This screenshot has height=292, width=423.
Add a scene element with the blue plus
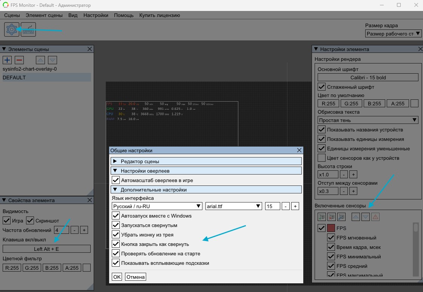pos(7,60)
